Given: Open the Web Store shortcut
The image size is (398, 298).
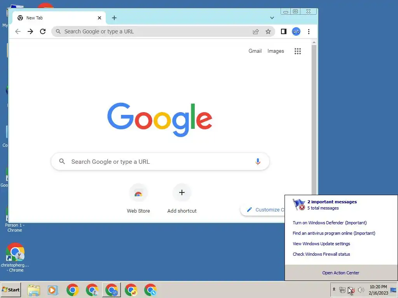Looking at the screenshot, I should 138,199.
